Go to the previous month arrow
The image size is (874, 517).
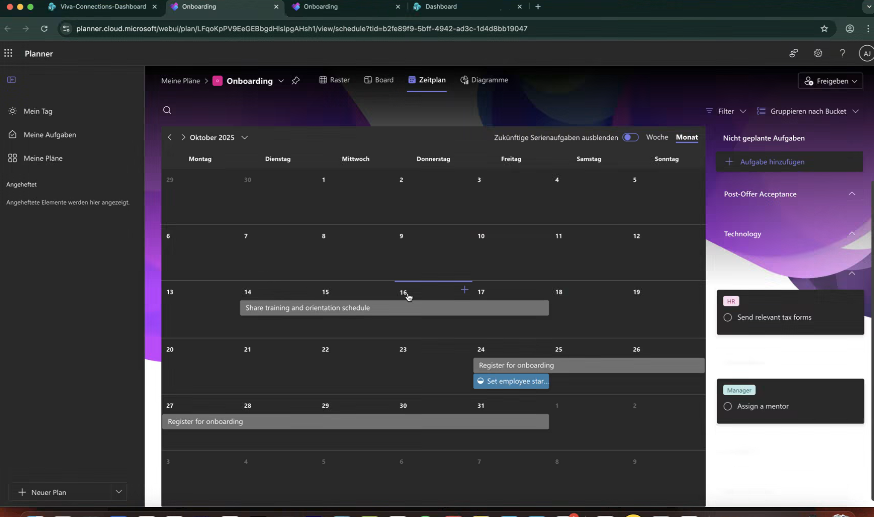tap(170, 137)
